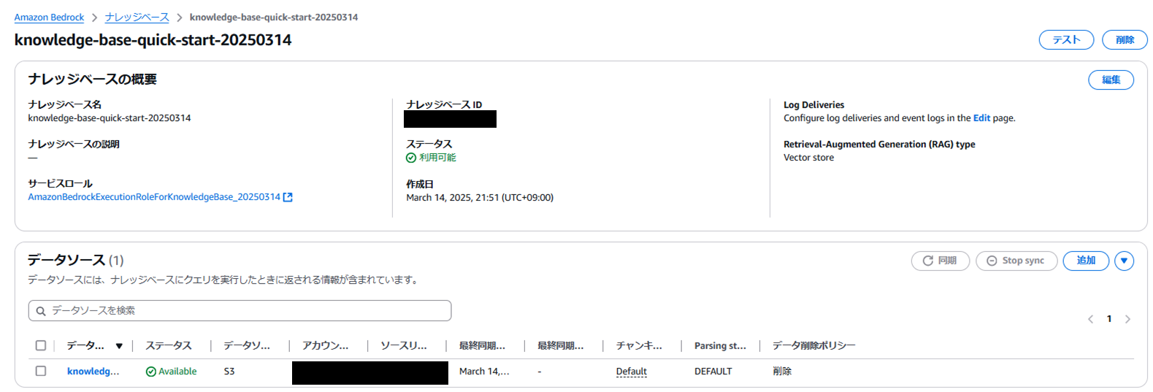Tick the checkbox for the knowledg... data source row
Image resolution: width=1153 pixels, height=392 pixels.
(41, 371)
